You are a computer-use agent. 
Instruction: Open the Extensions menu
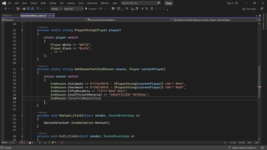[92, 3]
